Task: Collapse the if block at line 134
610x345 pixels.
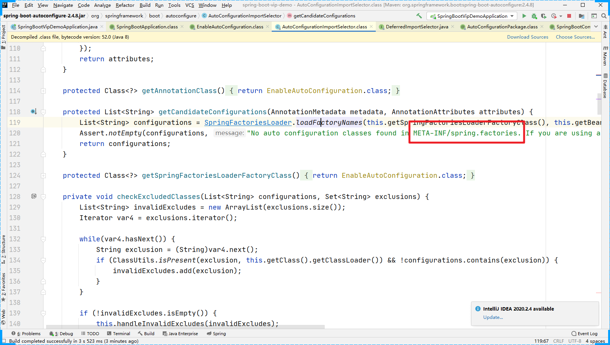Action: (43, 260)
